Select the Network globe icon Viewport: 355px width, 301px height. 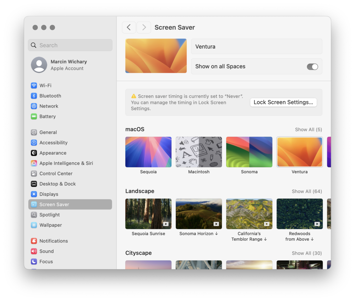pos(34,106)
